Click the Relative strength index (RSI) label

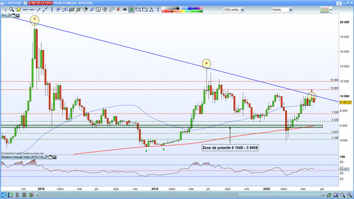[x=22, y=157]
